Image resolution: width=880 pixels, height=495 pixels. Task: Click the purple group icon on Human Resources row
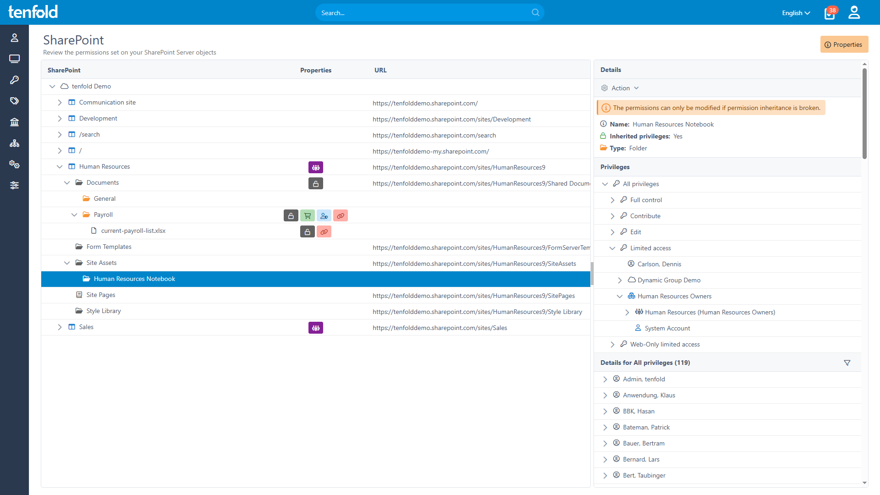[316, 167]
